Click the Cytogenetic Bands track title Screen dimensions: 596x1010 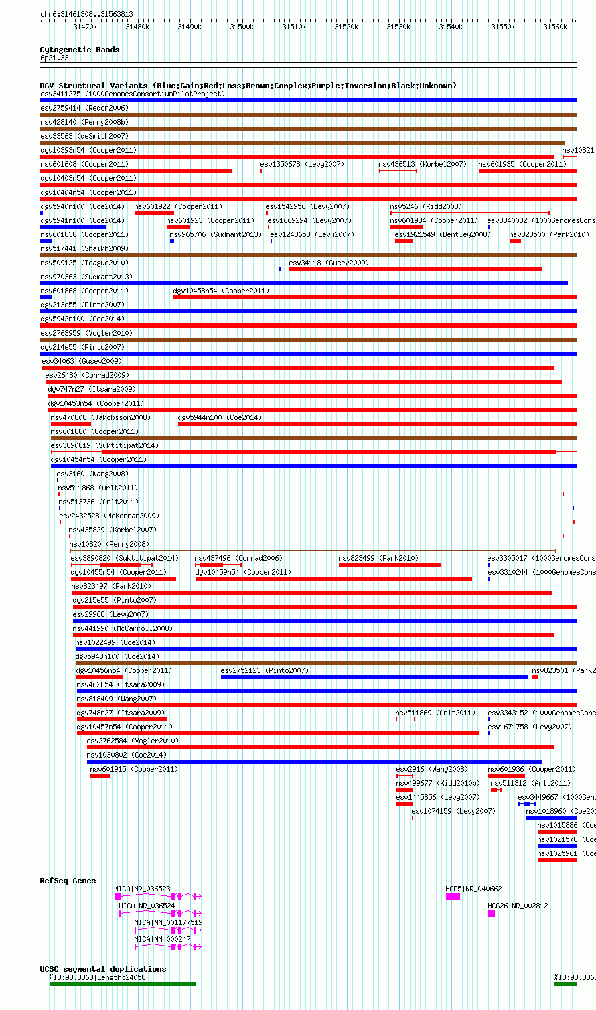click(80, 50)
